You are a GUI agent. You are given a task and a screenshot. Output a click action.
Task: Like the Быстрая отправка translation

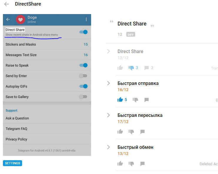(x=120, y=100)
